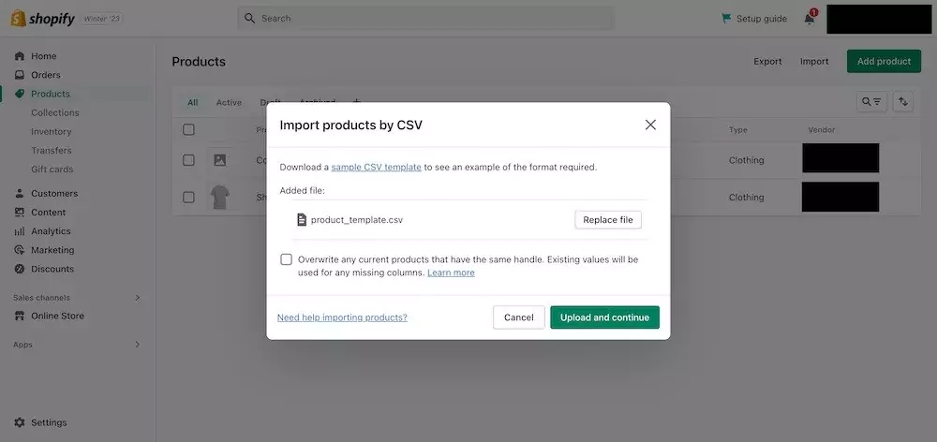Open Collections under Products
The height and width of the screenshot is (442, 937).
click(x=54, y=112)
